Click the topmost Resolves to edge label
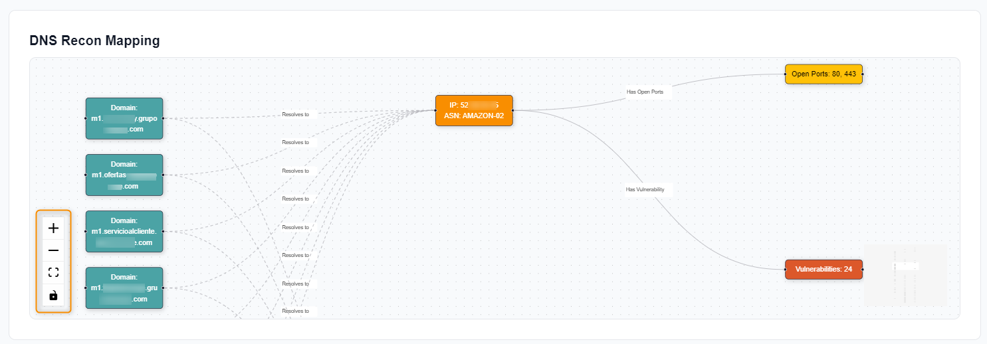Image resolution: width=987 pixels, height=344 pixels. [295, 114]
